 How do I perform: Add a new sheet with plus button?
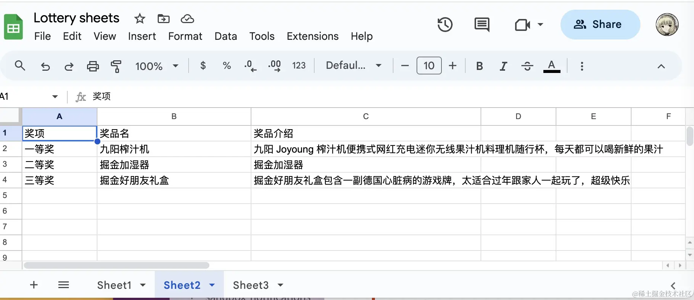(34, 285)
